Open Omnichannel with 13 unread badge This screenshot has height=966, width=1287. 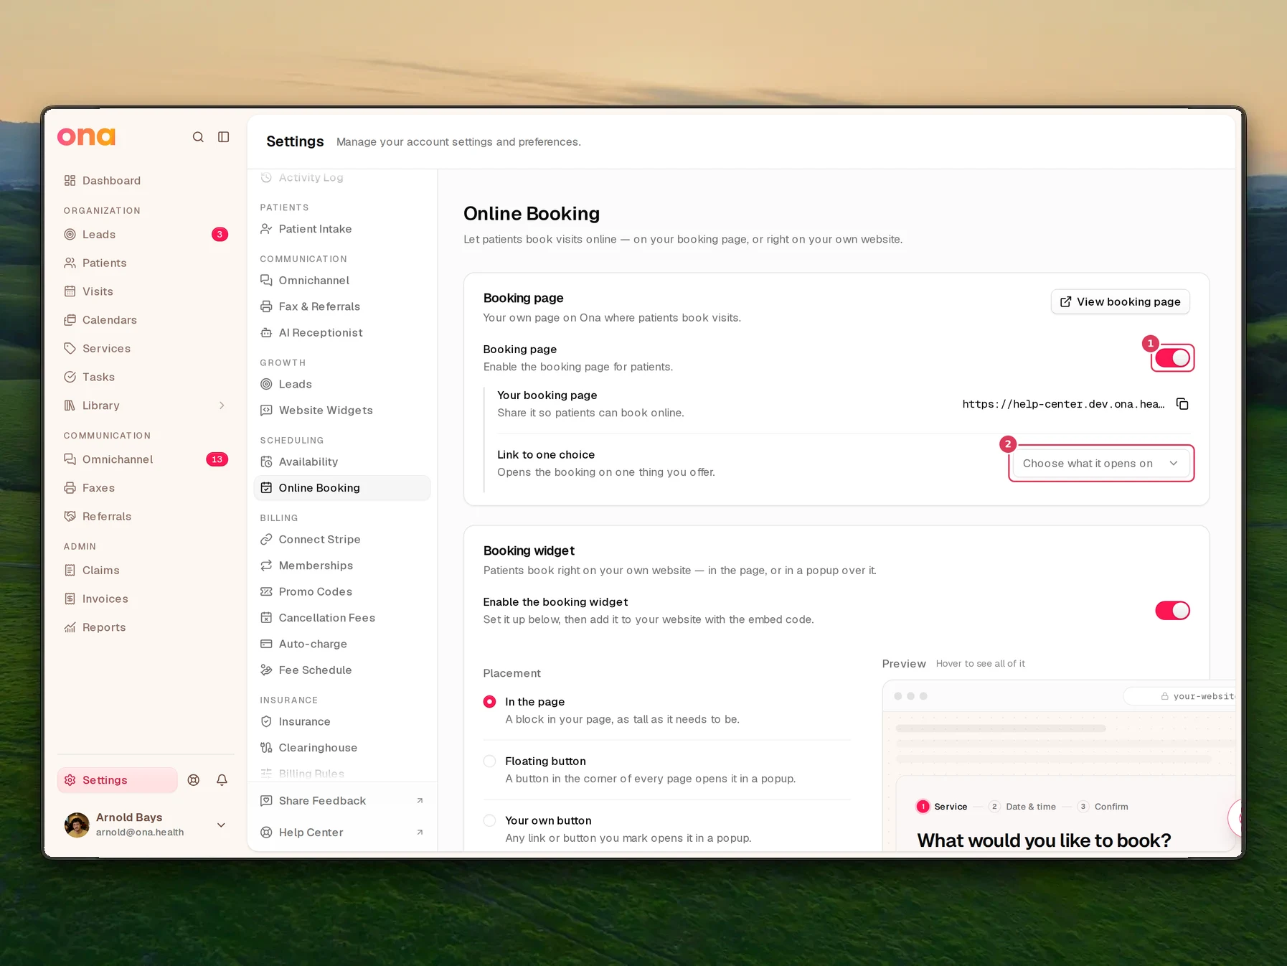pos(146,459)
